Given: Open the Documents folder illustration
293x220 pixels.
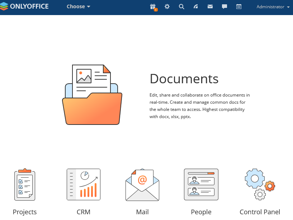Looking at the screenshot, I should click(92, 95).
